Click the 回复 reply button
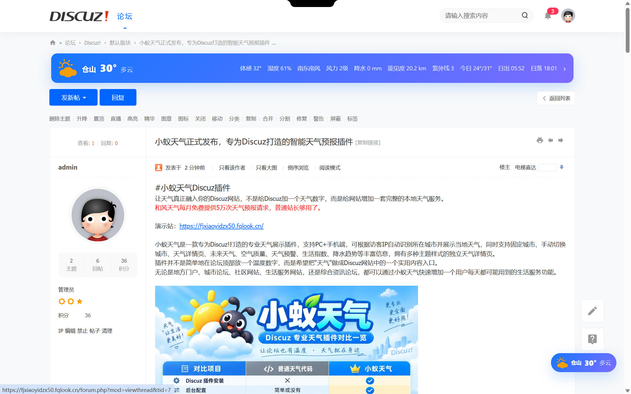Screen dimensions: 631x394 click(x=118, y=97)
